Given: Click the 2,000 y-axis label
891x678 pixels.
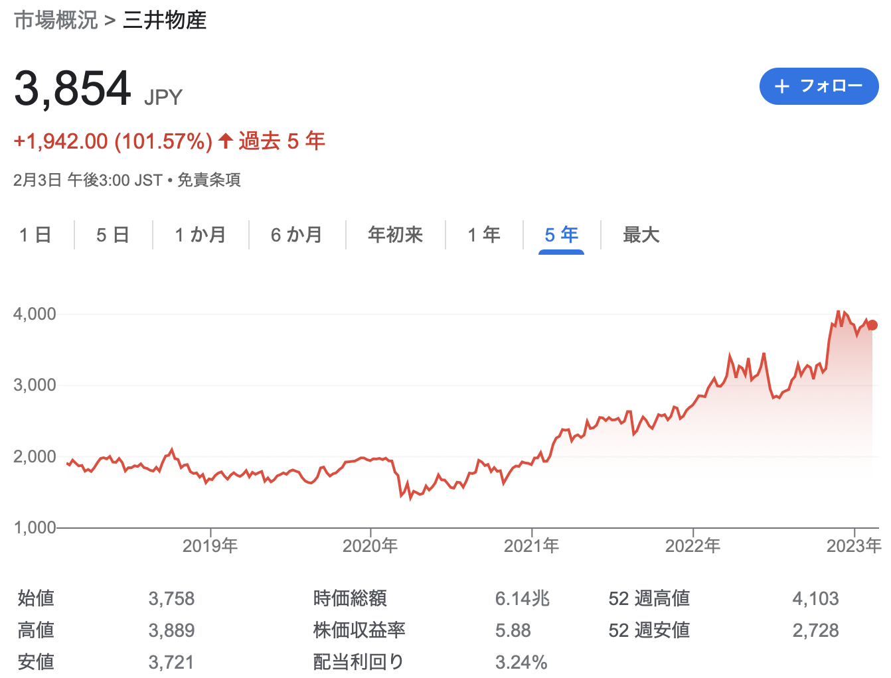Looking at the screenshot, I should tap(35, 456).
